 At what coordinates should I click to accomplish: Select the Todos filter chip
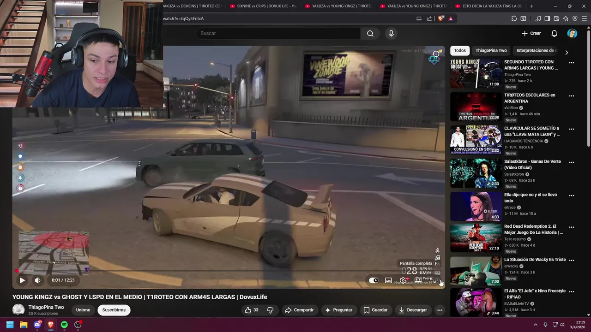point(460,50)
